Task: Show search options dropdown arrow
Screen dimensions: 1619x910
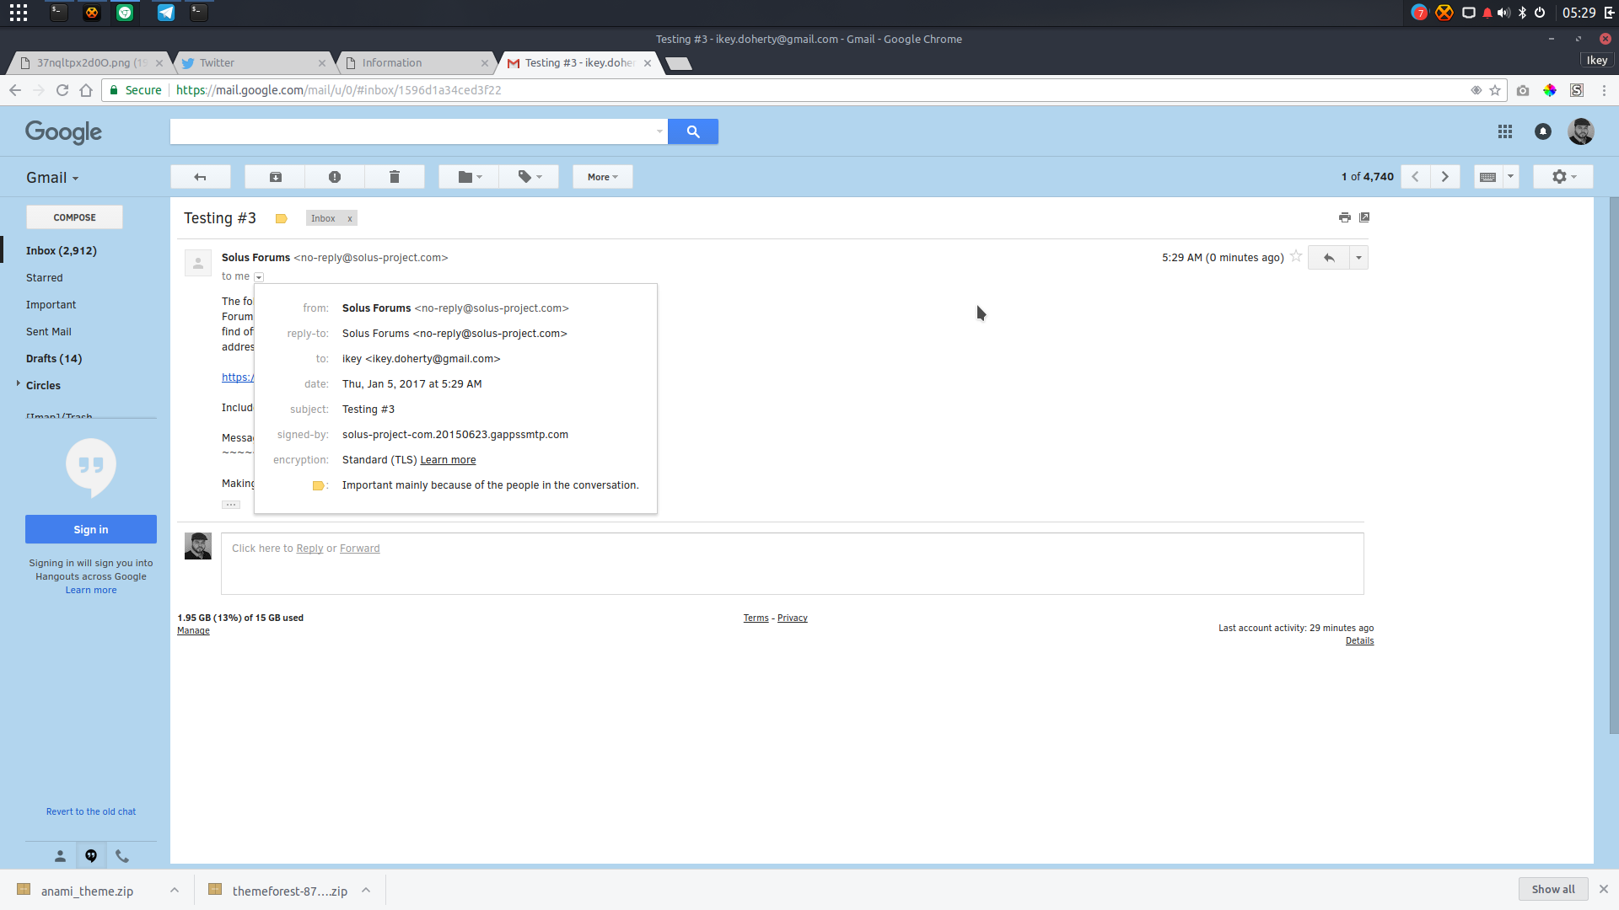Action: (659, 131)
